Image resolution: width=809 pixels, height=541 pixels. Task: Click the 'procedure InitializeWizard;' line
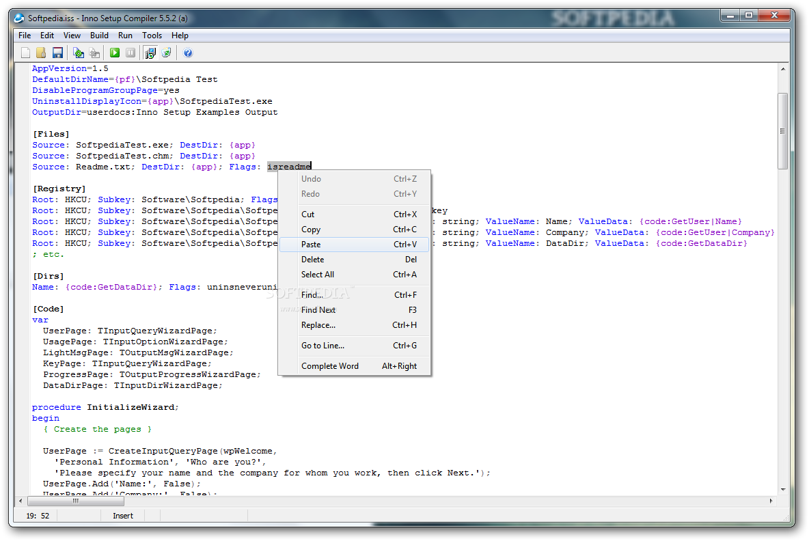[x=105, y=407]
